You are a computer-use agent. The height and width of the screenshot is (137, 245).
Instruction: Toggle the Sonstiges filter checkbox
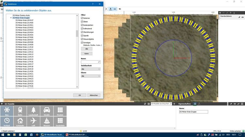tap(82, 43)
